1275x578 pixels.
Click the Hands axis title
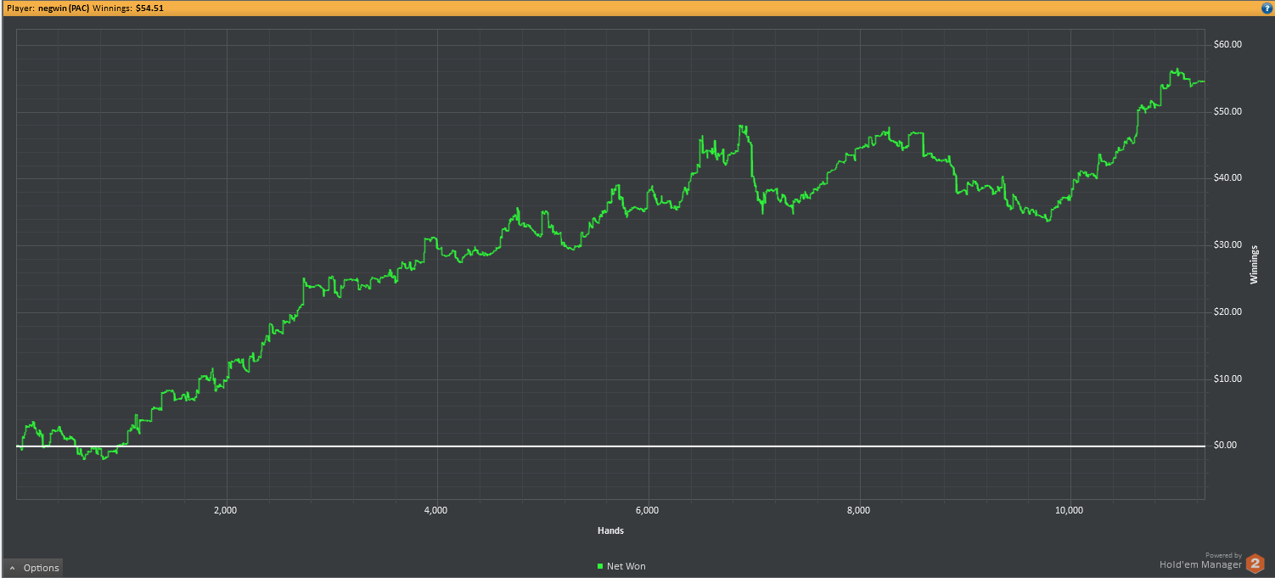[x=610, y=530]
